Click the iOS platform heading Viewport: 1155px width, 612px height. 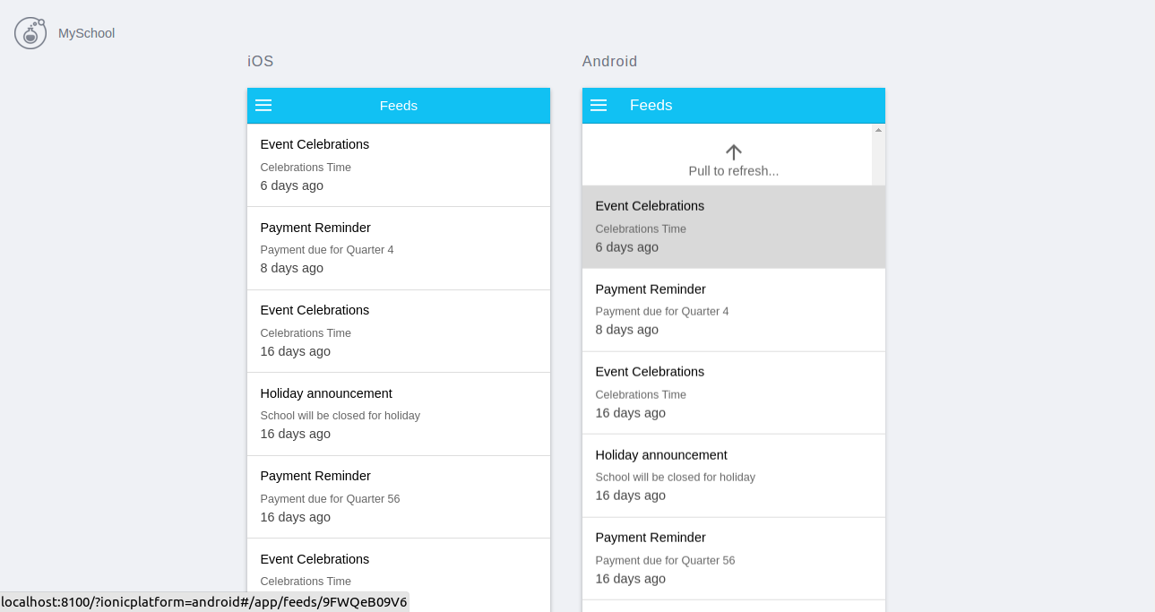click(261, 62)
